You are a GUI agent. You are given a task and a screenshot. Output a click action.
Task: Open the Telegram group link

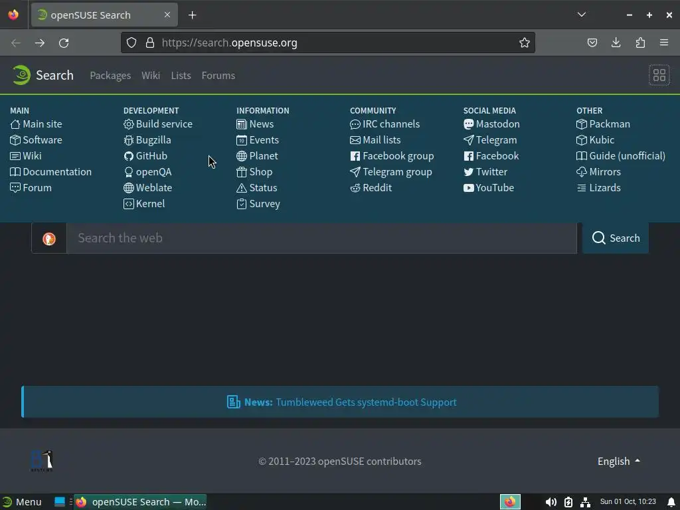[390, 172]
